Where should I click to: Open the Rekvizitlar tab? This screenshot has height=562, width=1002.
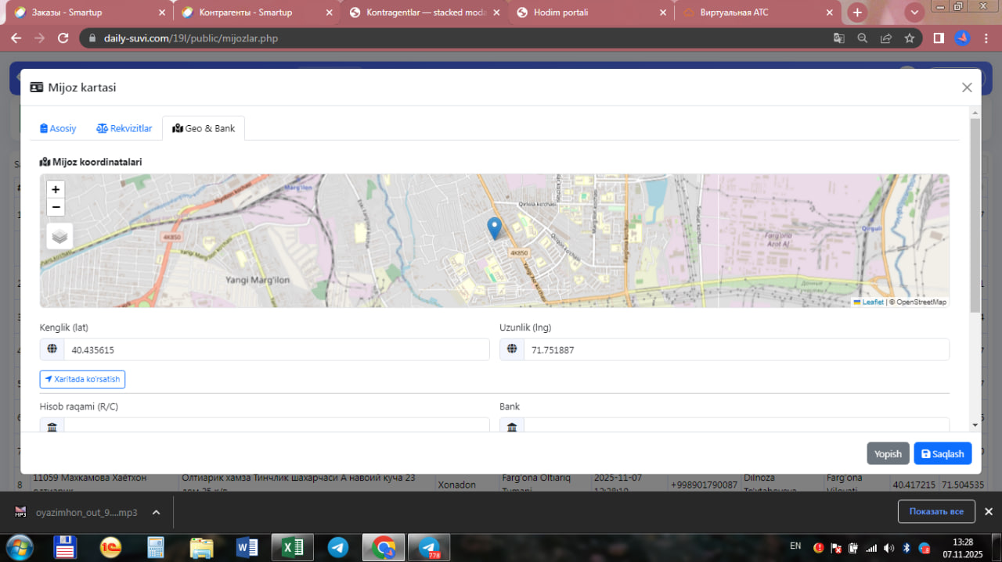coord(124,128)
